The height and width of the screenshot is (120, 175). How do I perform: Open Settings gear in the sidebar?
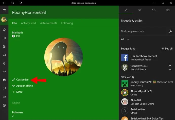coord(4,105)
